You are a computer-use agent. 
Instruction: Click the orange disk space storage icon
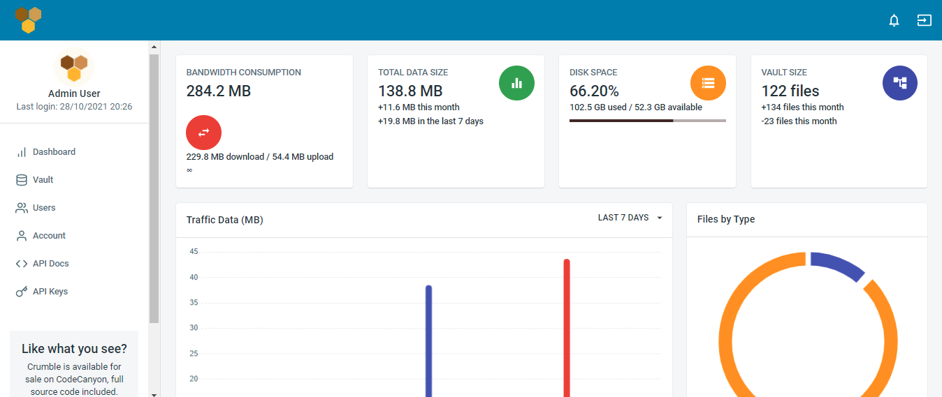[708, 83]
